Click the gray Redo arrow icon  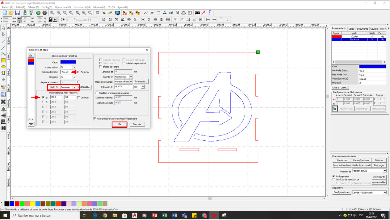click(x=44, y=13)
